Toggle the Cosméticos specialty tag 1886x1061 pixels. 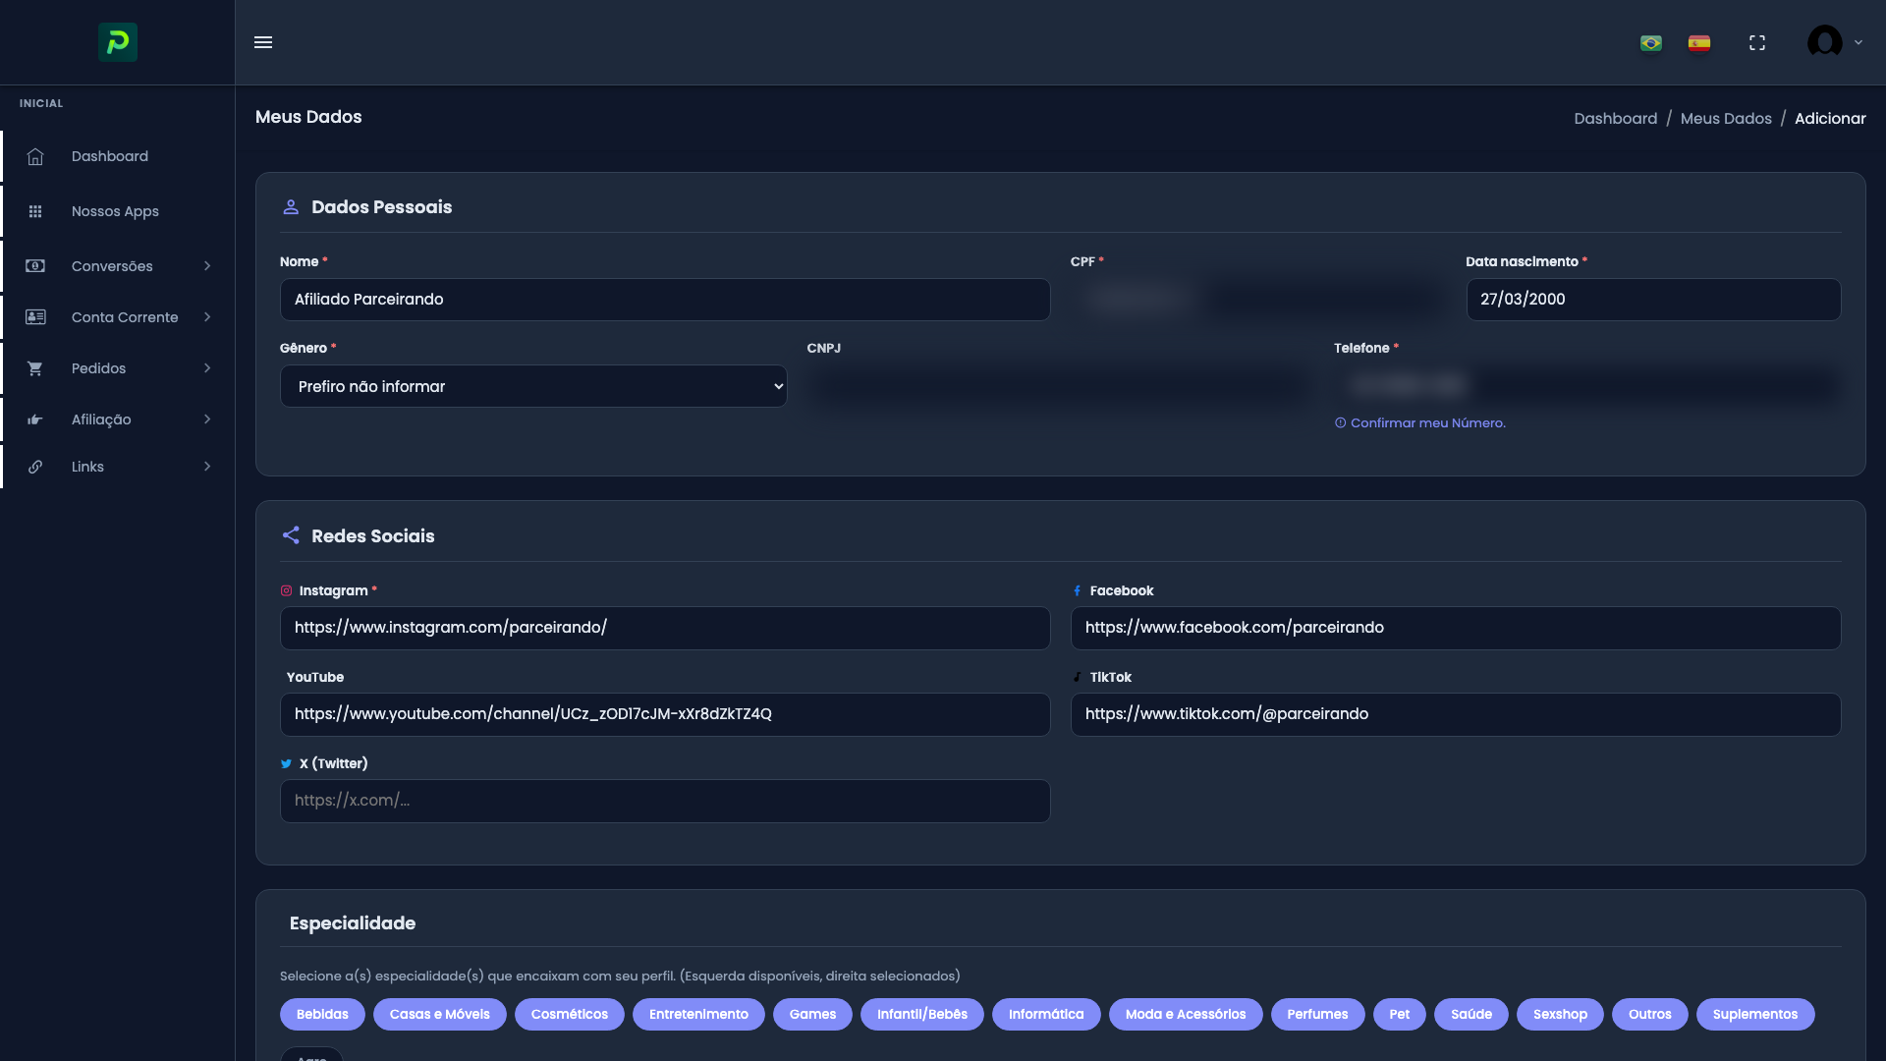(569, 1014)
